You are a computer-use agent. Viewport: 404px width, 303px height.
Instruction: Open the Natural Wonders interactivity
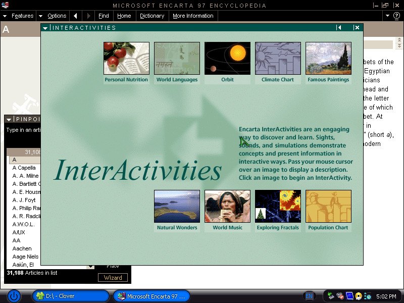(x=177, y=207)
